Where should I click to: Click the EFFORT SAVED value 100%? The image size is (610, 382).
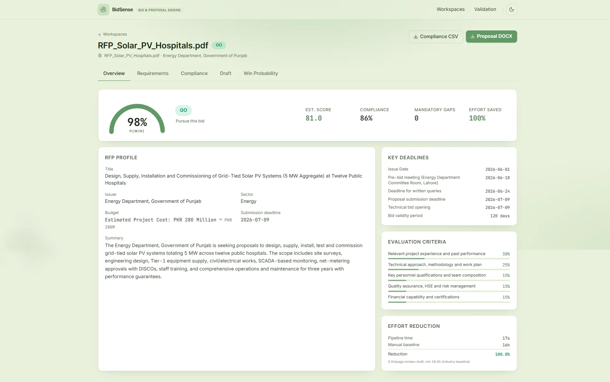(x=477, y=118)
